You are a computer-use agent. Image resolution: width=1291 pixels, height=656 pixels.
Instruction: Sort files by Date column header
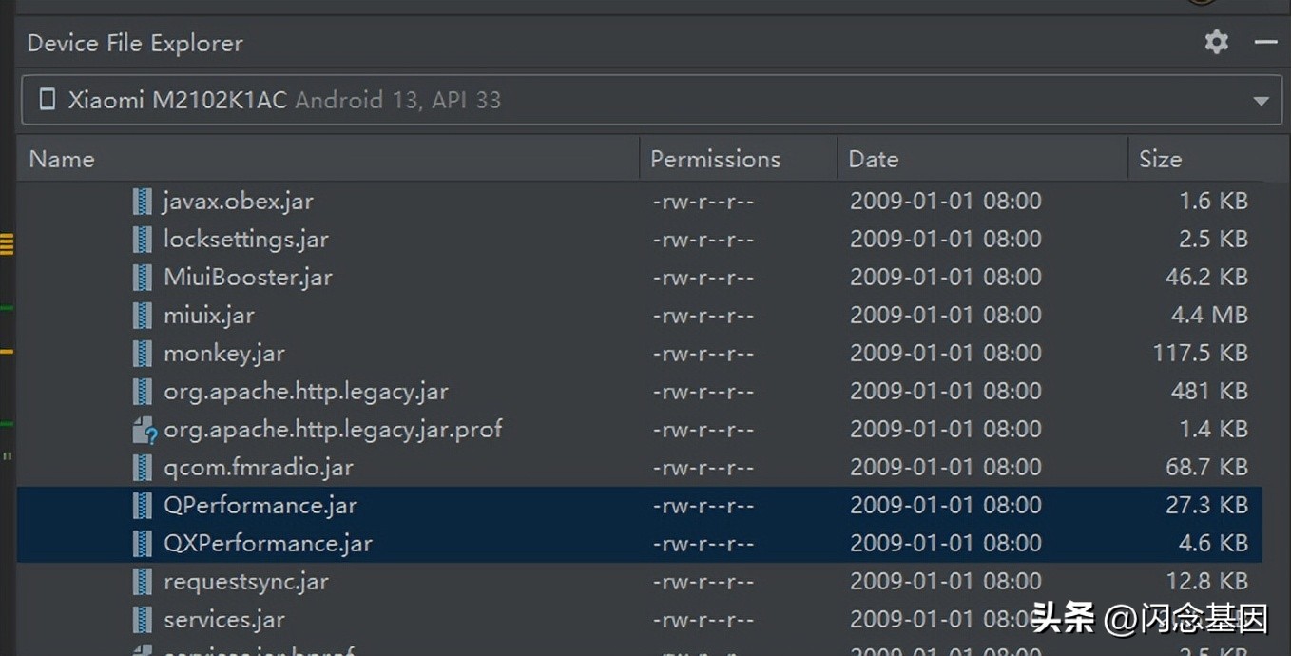click(874, 159)
